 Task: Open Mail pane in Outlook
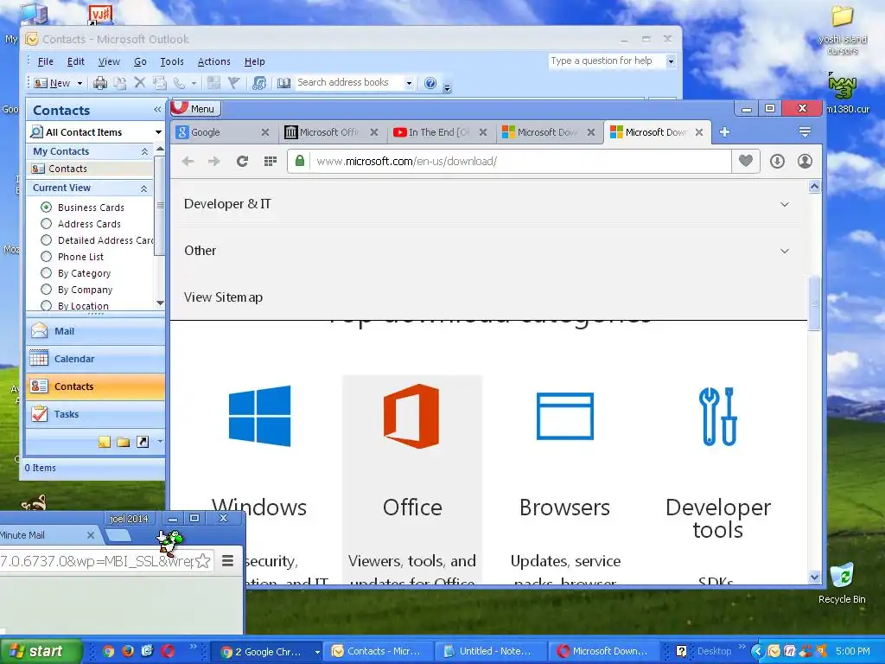pos(95,331)
